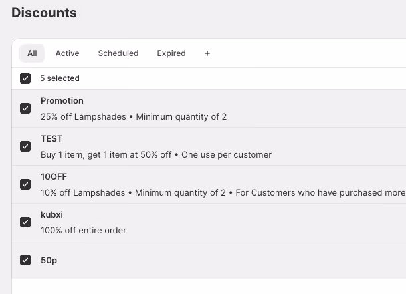Click the "25% off Lampshades" description line
Viewport: 406px width, 294px height.
click(134, 117)
